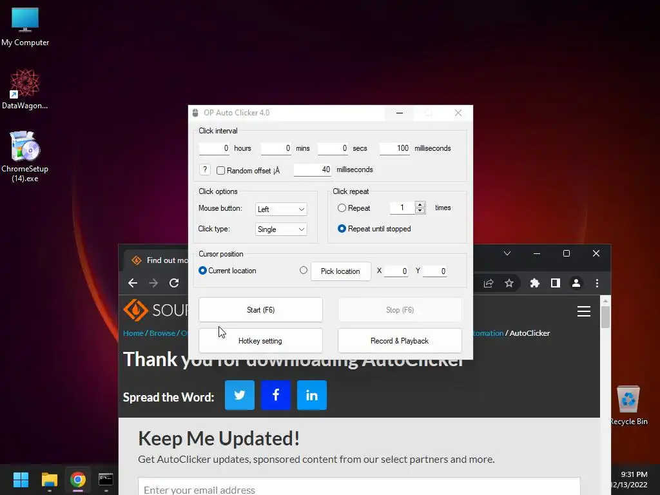This screenshot has width=660, height=495.
Task: Choose Current location radio button
Action: pyautogui.click(x=202, y=271)
